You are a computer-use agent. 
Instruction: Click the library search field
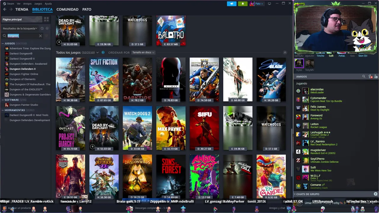tap(23, 36)
